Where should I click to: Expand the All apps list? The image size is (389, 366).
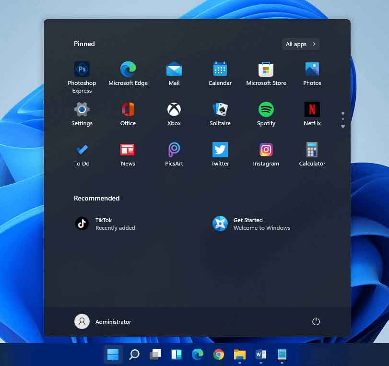(x=301, y=44)
